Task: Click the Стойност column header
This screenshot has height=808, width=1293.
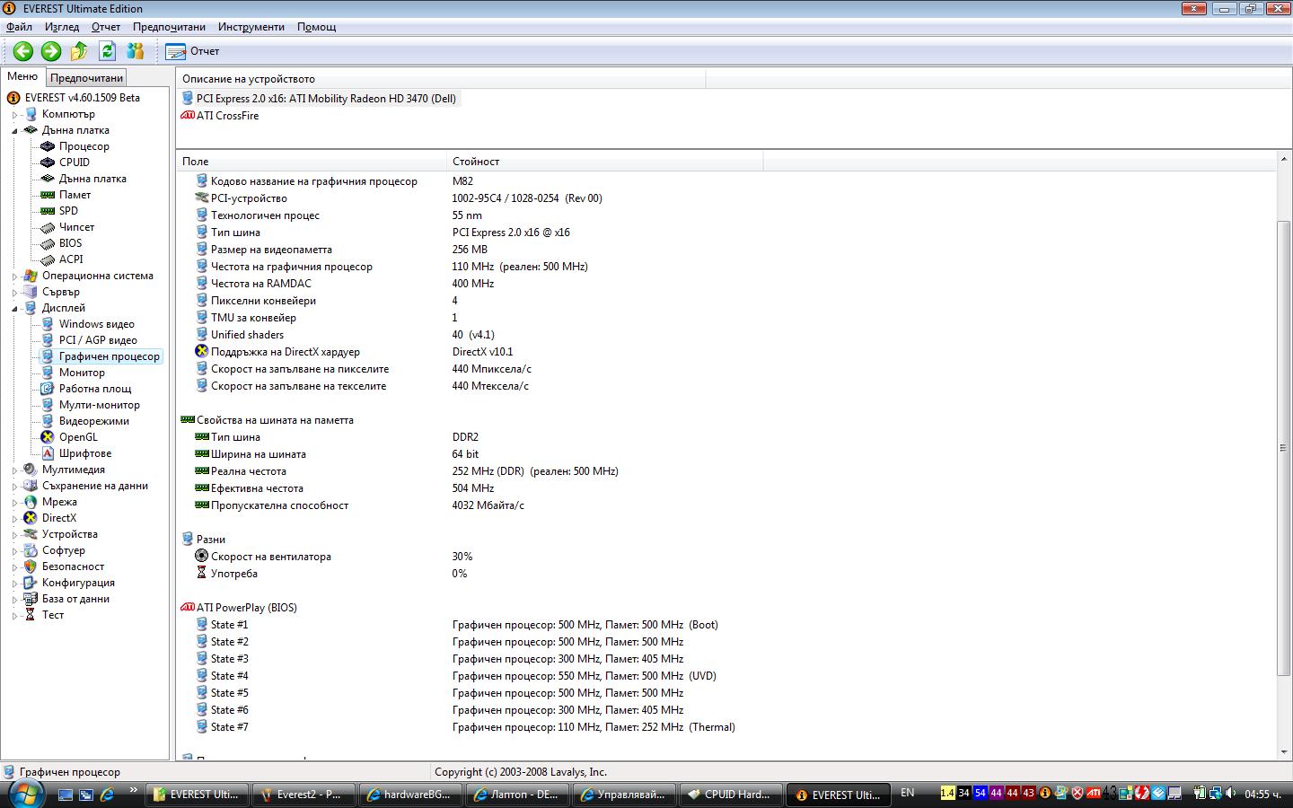Action: tap(604, 162)
